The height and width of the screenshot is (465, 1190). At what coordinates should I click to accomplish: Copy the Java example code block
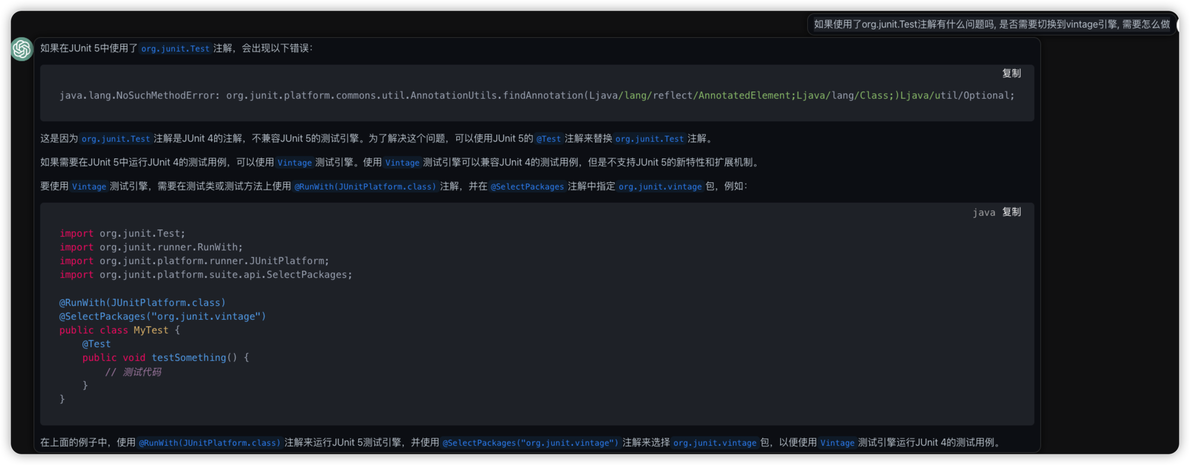coord(1011,212)
